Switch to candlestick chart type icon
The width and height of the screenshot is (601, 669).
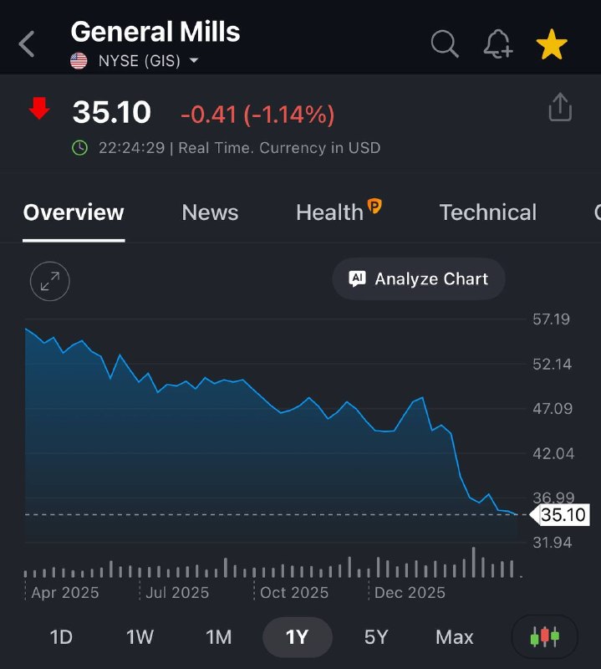pos(544,636)
